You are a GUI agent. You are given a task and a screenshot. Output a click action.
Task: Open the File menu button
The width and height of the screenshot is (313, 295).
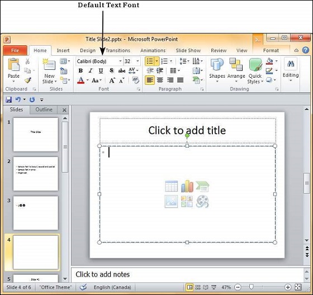[x=15, y=50]
